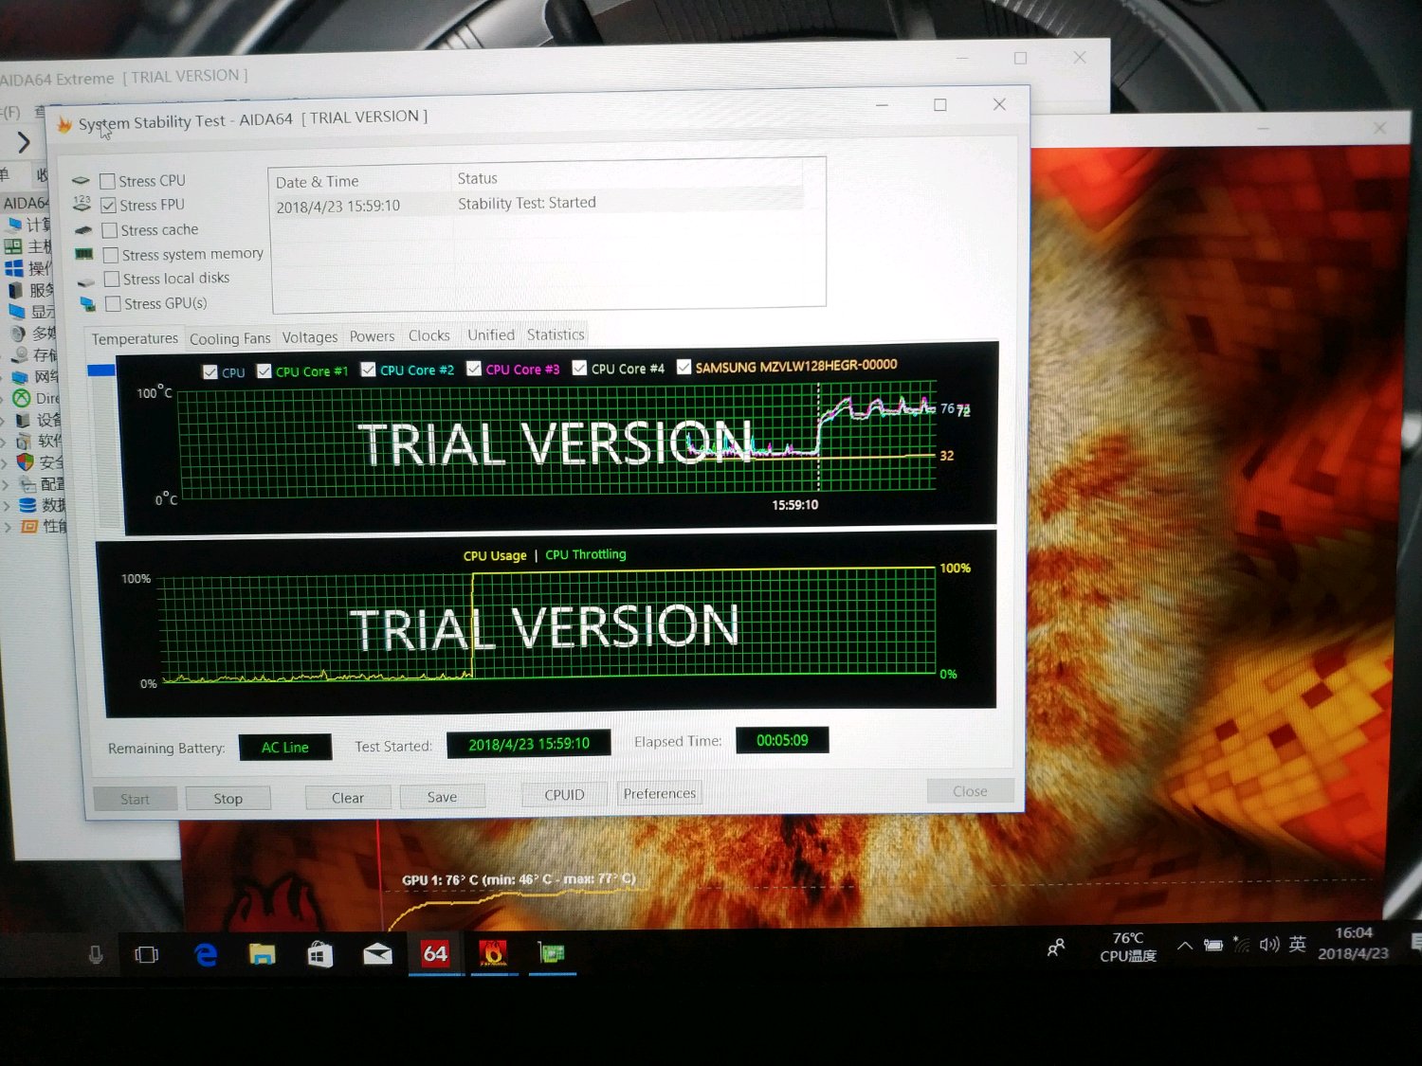The image size is (1422, 1066).
Task: Open the Voltages tab
Action: pos(309,337)
